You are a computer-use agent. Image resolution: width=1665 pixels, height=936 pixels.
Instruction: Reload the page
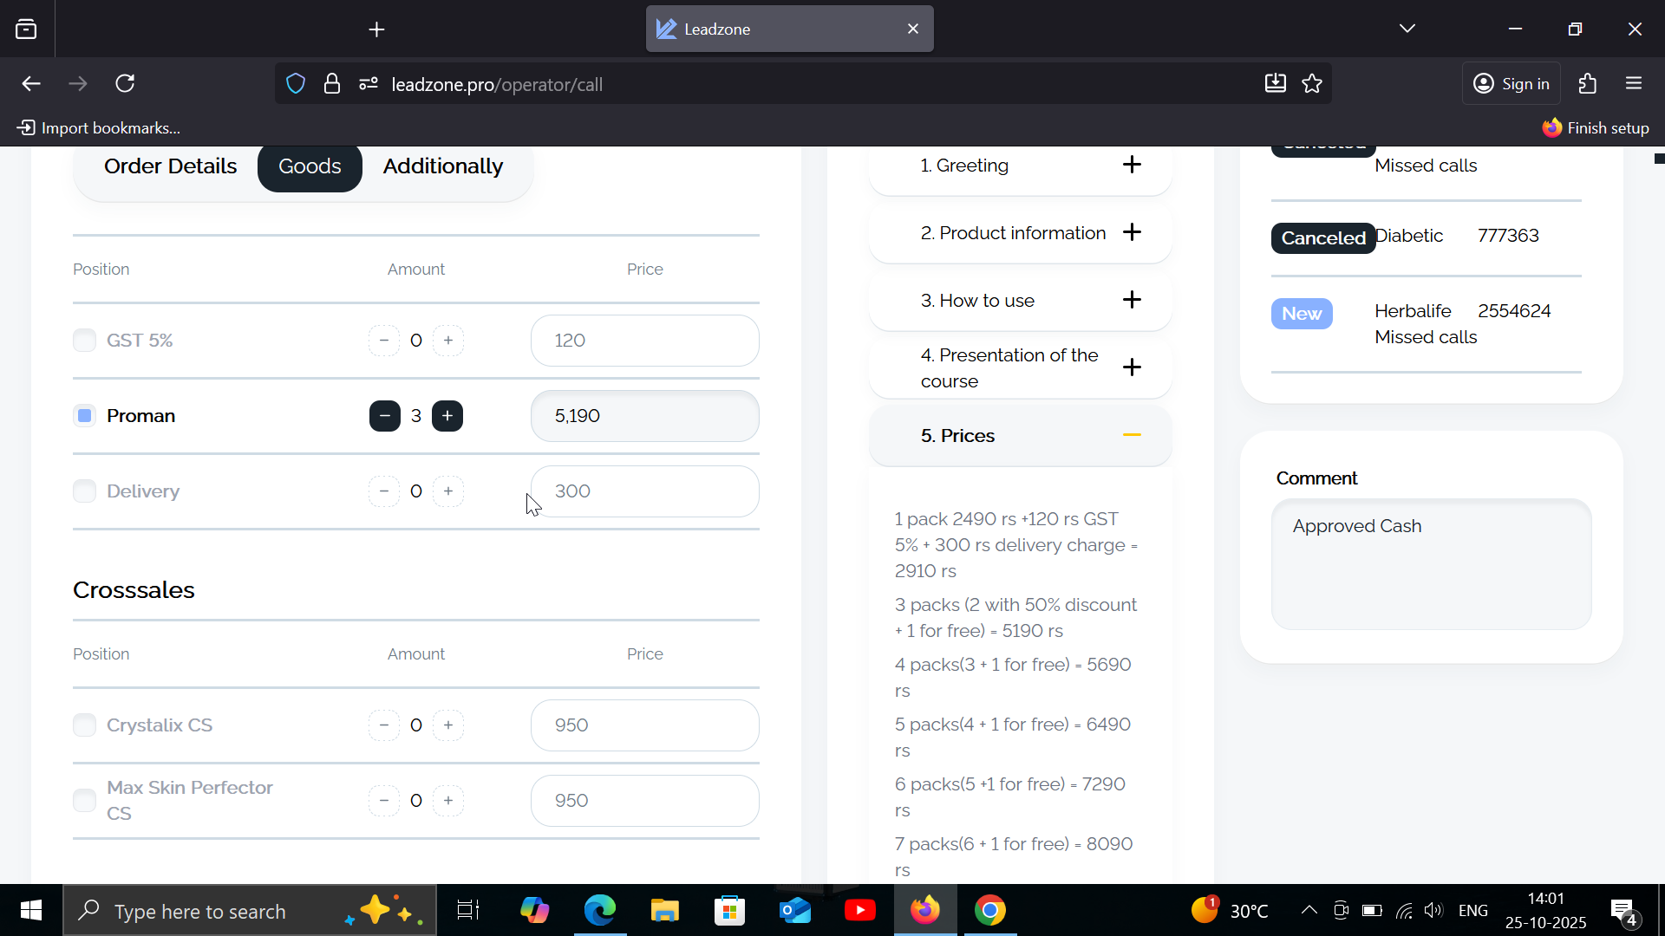(126, 84)
